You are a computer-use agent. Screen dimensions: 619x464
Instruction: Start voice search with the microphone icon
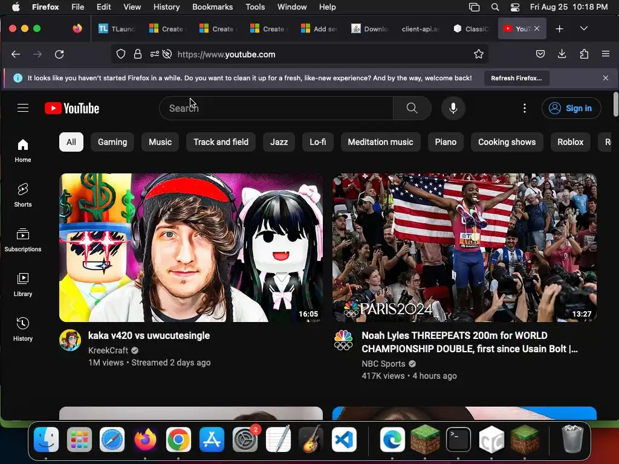tap(453, 108)
